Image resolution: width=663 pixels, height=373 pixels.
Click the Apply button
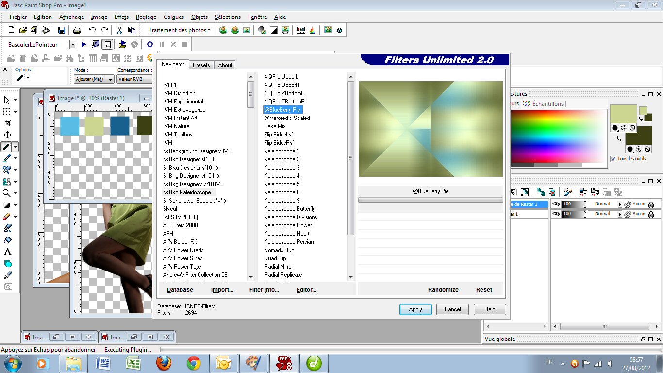415,309
